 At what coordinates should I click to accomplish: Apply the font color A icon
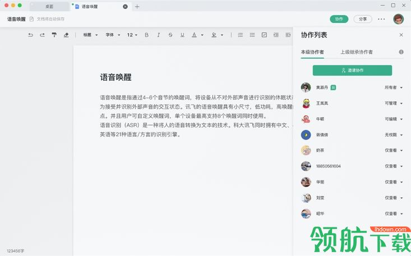[194, 35]
